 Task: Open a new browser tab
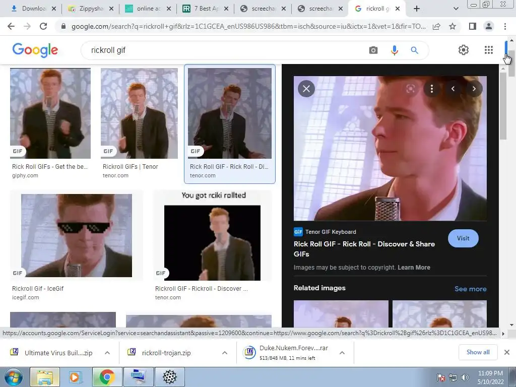pos(417,9)
